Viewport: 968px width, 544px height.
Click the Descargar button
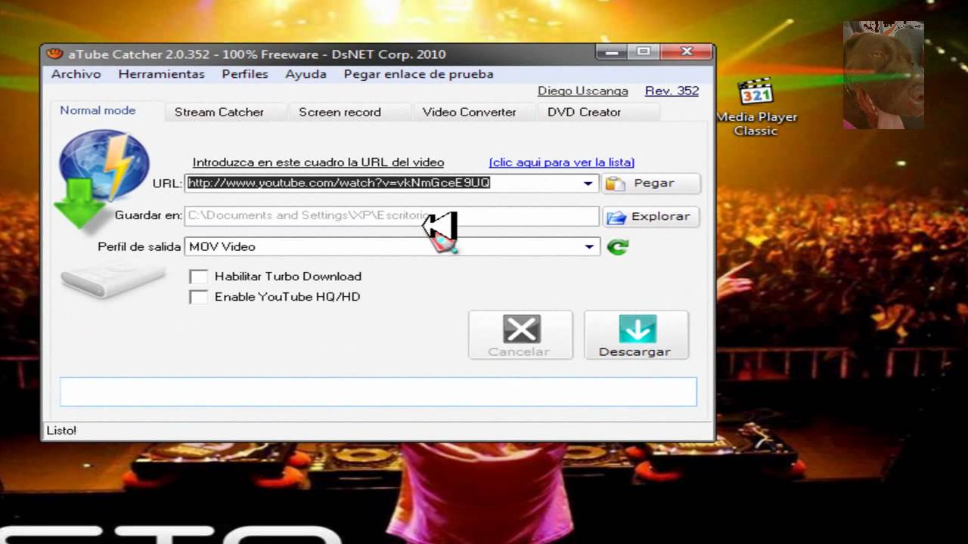point(635,335)
